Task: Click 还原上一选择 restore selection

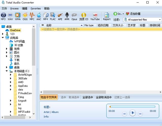Action: tap(122, 97)
